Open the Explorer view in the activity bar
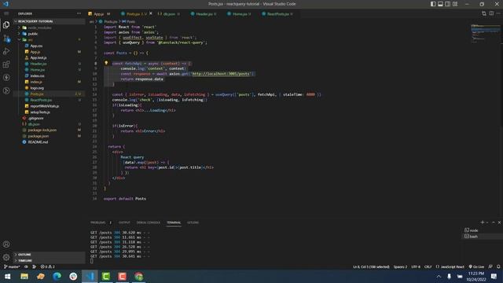503x283 pixels. coord(6,24)
